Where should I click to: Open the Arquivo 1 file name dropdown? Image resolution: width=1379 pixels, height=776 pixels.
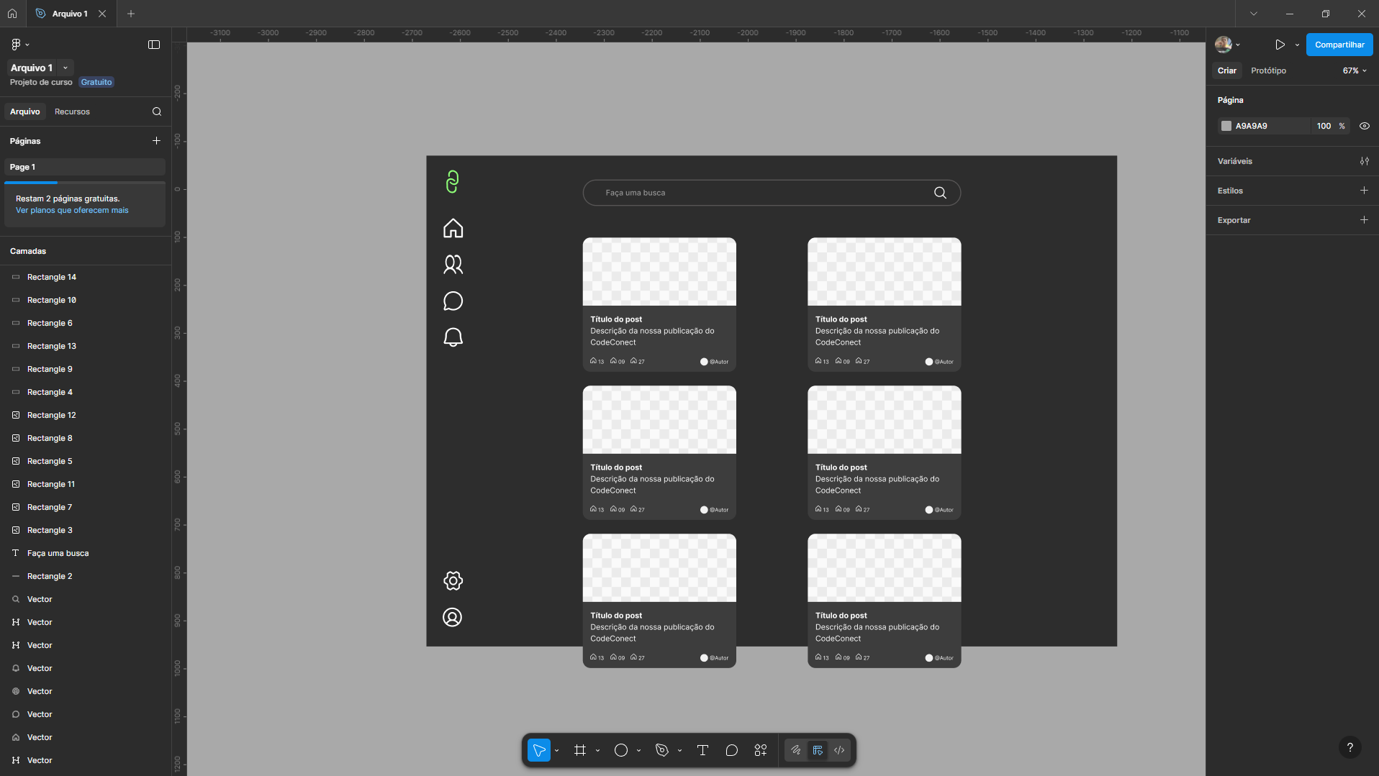[65, 68]
